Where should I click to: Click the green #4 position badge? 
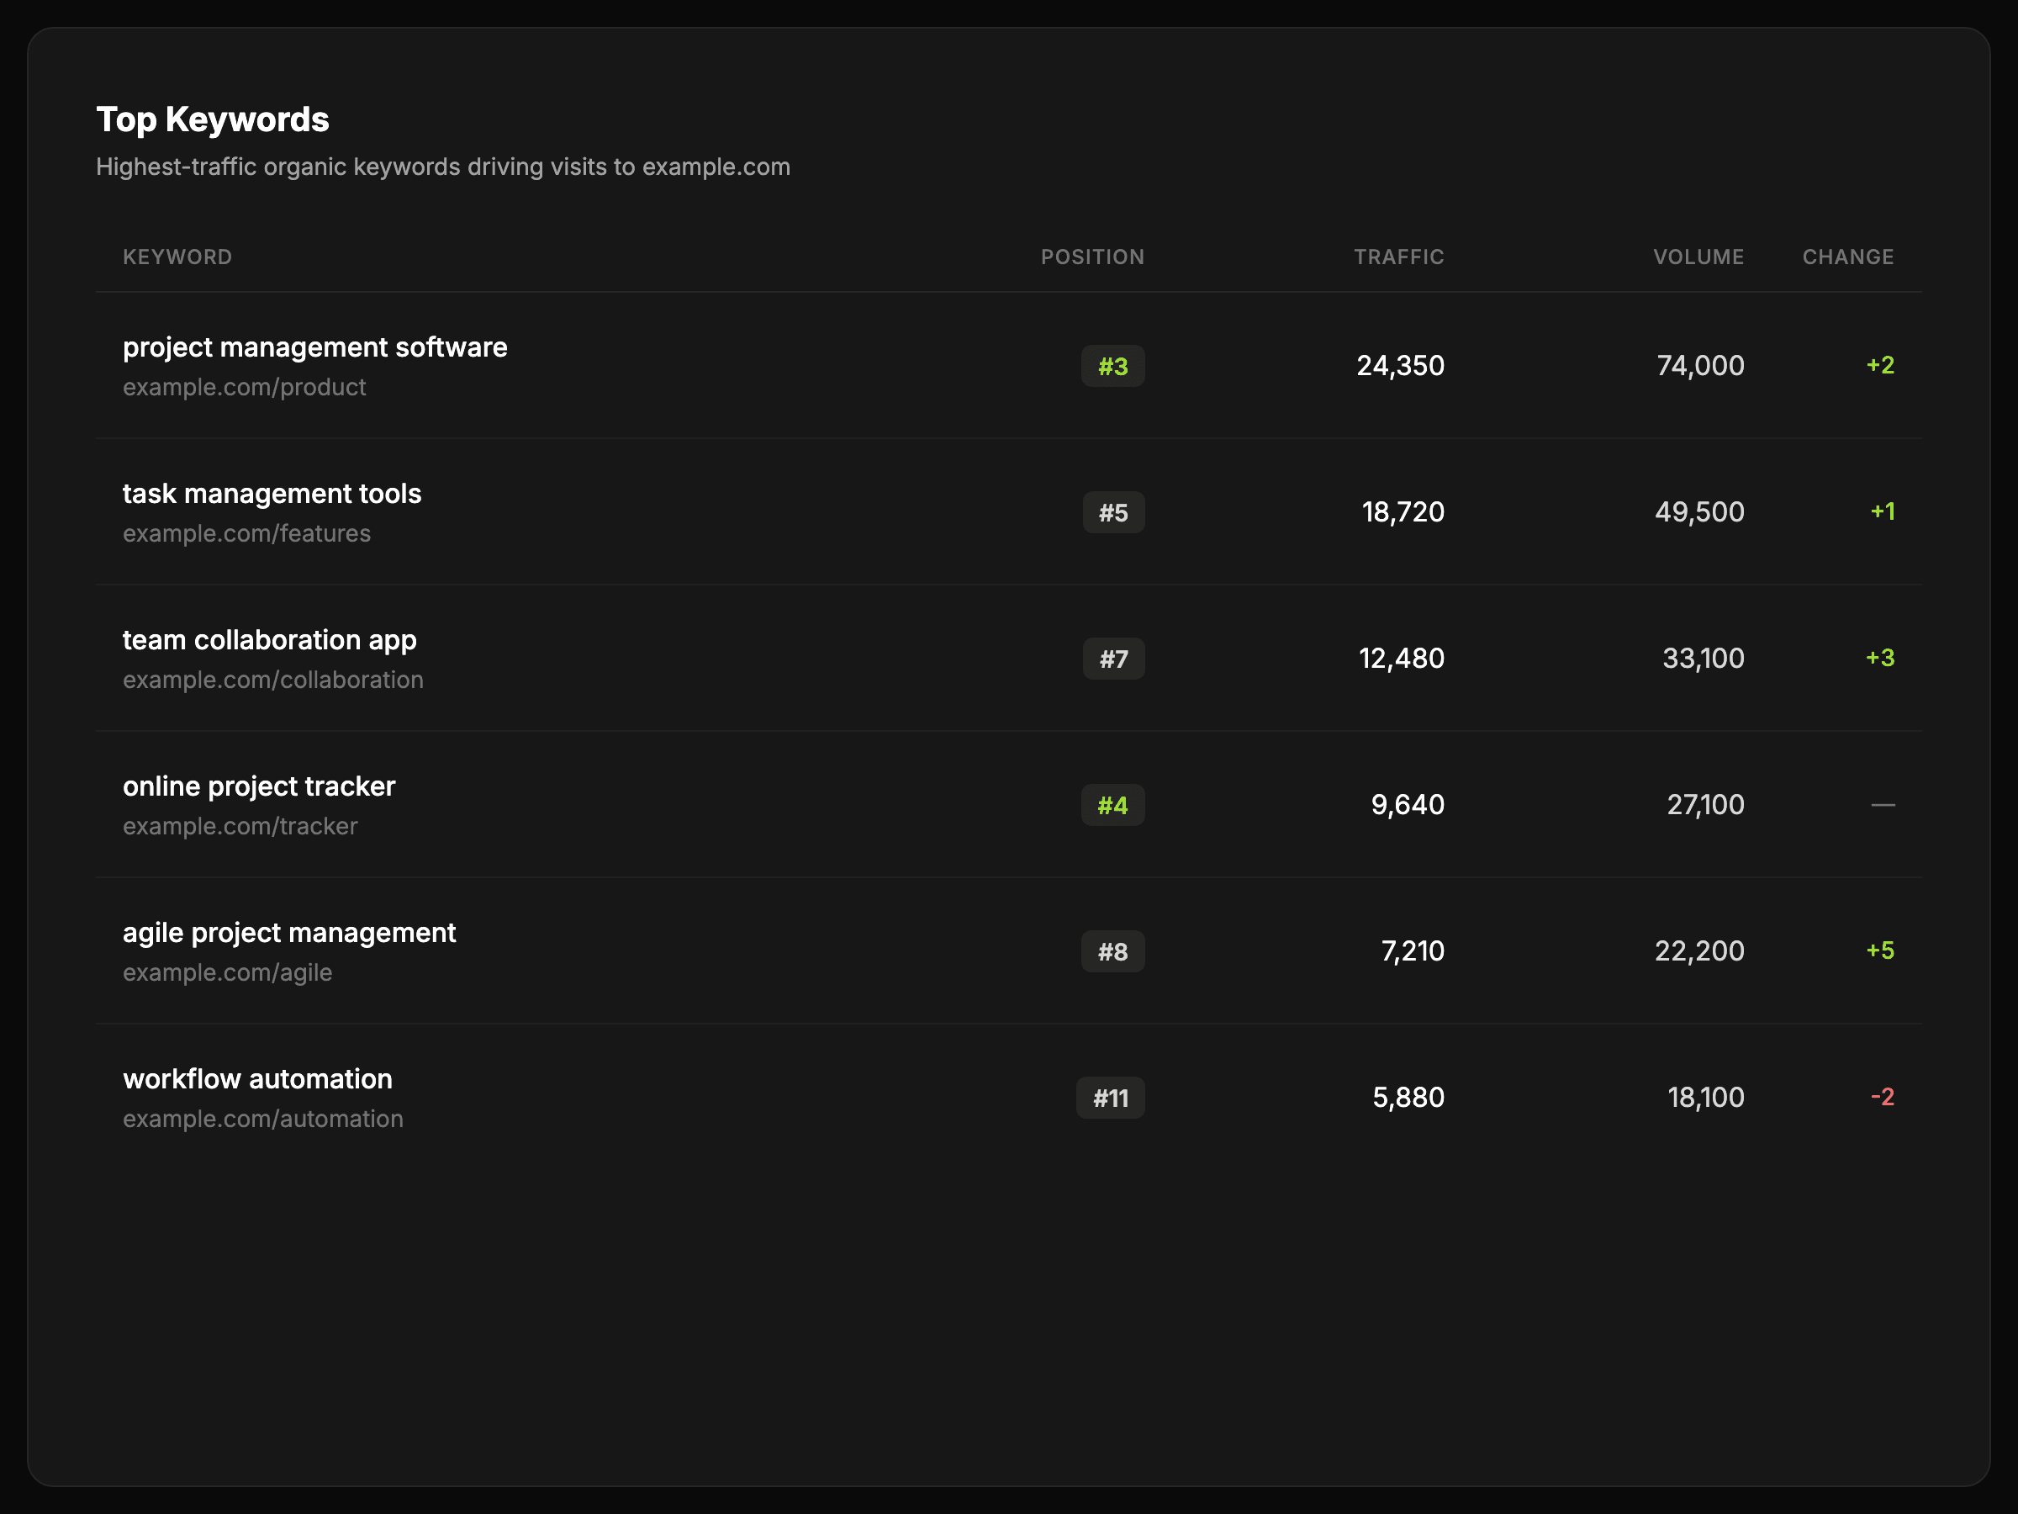pos(1112,806)
